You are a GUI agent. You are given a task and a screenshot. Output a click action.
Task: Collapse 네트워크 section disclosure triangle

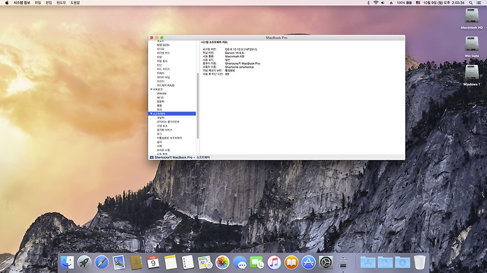152,89
